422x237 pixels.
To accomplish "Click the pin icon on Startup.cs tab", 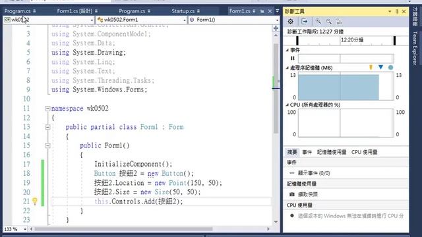I will (198, 11).
